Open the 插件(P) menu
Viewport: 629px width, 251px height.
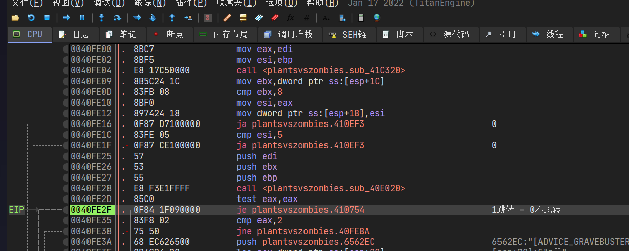(x=191, y=3)
